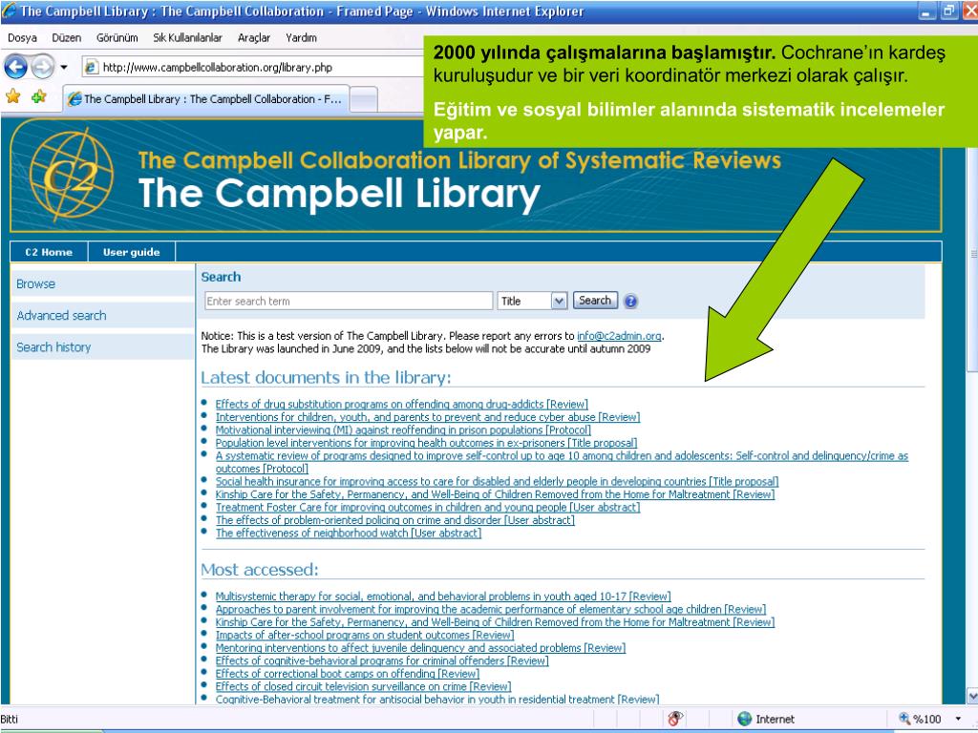This screenshot has height=733, width=978.
Task: Open Cognitive-Behavioral treatment antisocial behavior review
Action: click(x=436, y=700)
